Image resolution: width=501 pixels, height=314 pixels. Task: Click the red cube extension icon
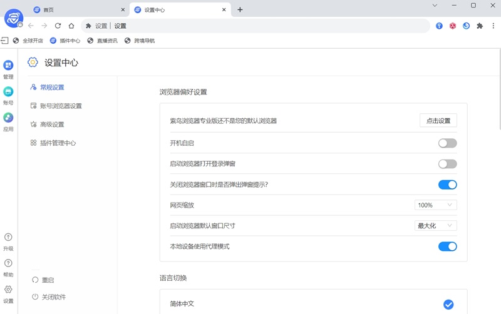click(x=453, y=26)
